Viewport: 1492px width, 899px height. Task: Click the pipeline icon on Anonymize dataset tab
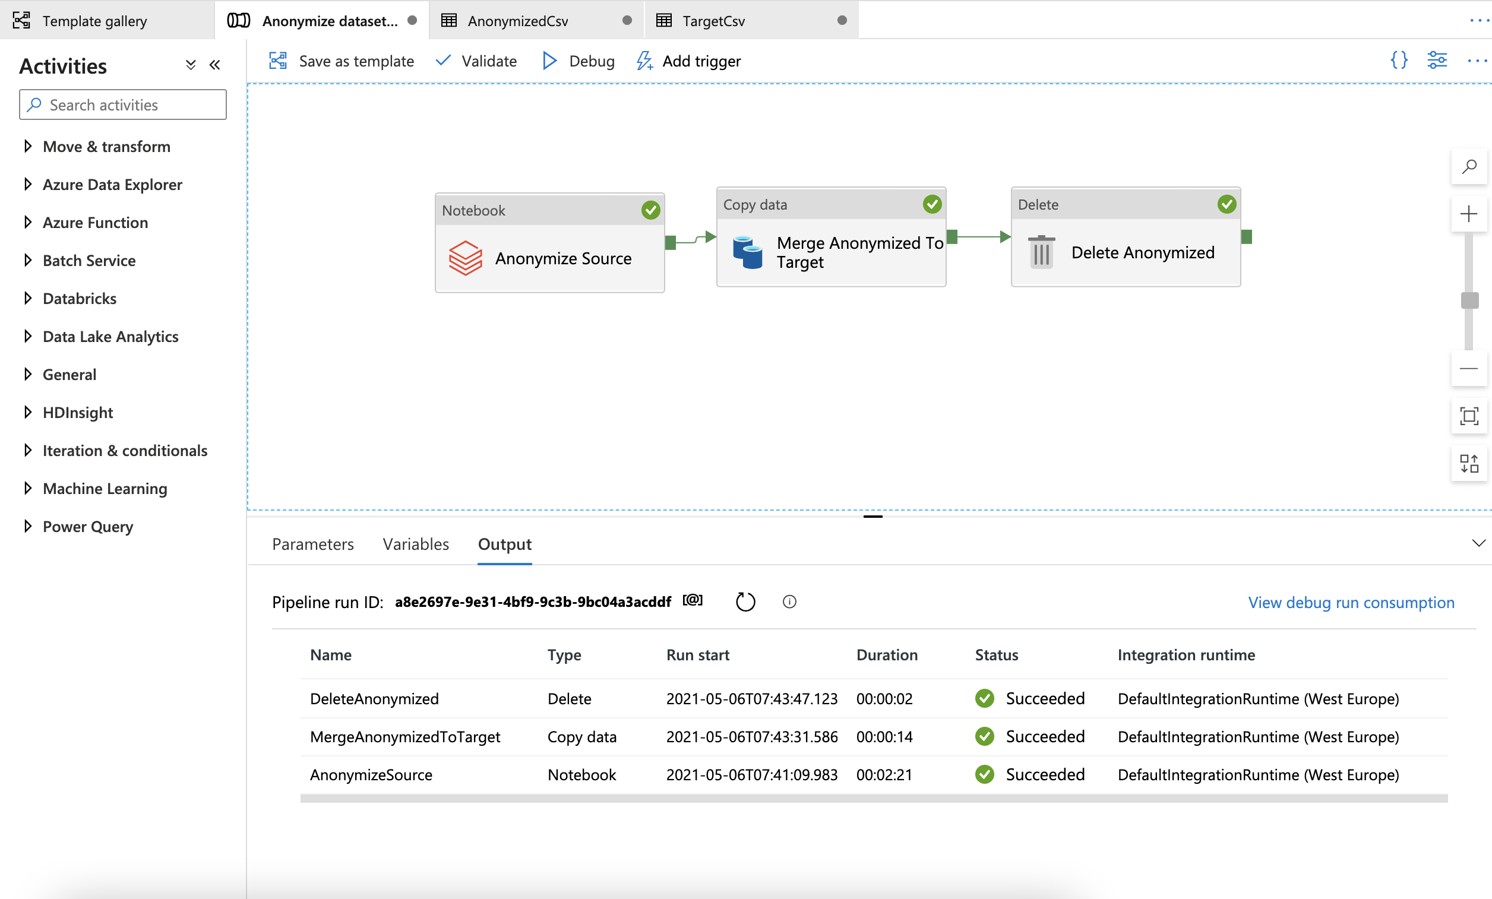(x=239, y=21)
